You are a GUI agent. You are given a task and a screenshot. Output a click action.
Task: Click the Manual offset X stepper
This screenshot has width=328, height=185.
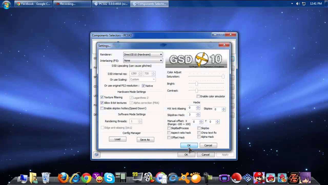coord(201,122)
